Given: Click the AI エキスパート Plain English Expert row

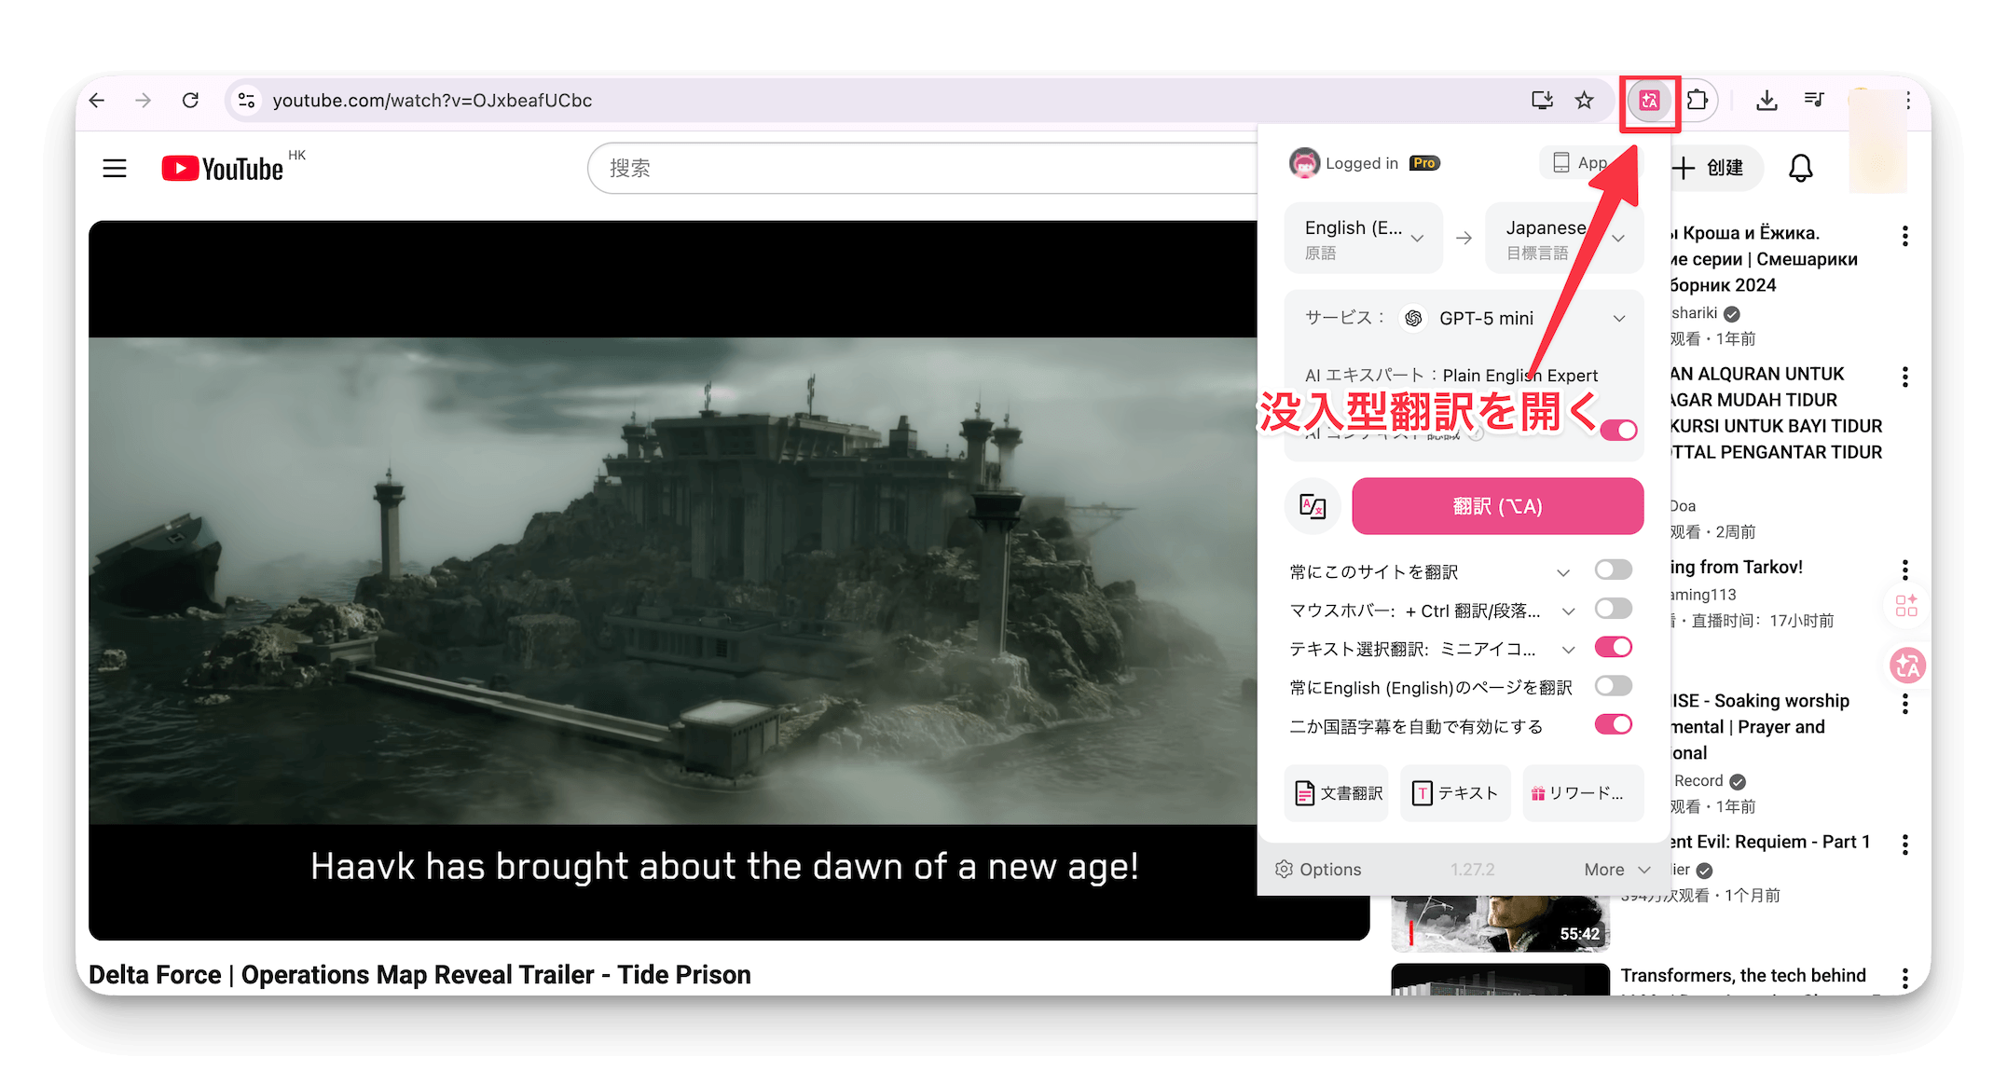Looking at the screenshot, I should (1451, 375).
